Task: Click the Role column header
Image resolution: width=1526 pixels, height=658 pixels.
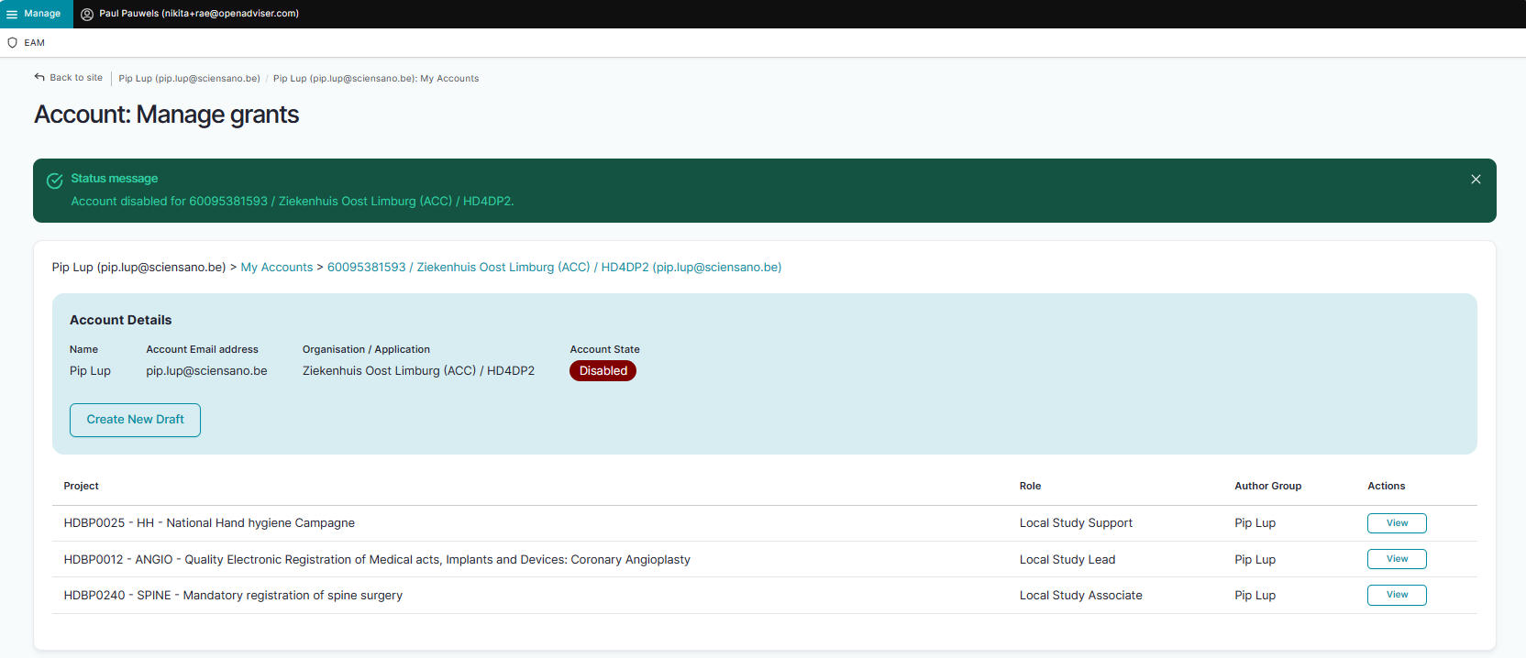Action: 1030,487
